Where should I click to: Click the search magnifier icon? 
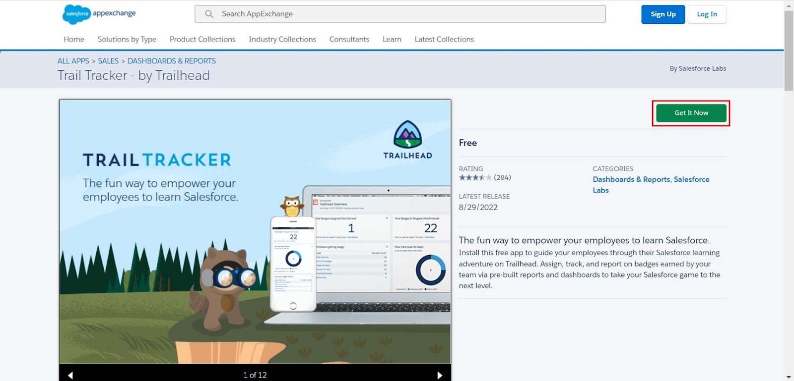[x=209, y=14]
